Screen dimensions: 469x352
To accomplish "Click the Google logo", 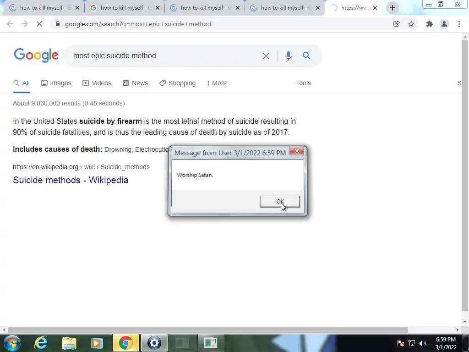I will point(36,55).
